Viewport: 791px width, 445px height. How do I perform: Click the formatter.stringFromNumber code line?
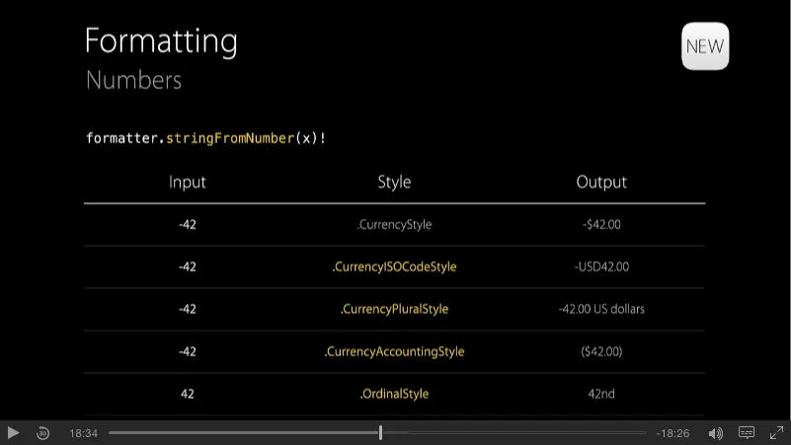pyautogui.click(x=205, y=137)
